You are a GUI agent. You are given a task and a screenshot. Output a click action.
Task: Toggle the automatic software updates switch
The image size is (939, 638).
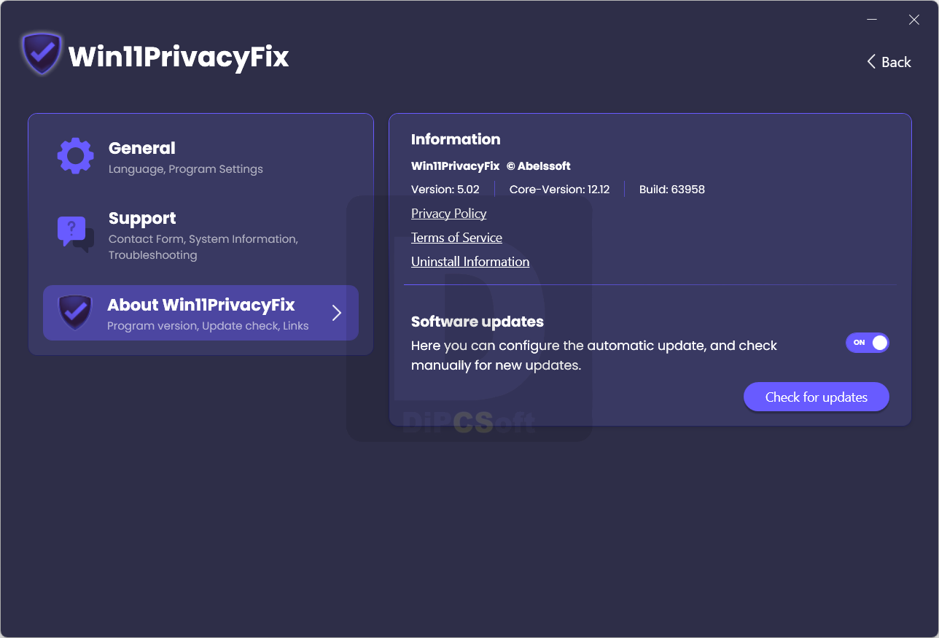(868, 343)
